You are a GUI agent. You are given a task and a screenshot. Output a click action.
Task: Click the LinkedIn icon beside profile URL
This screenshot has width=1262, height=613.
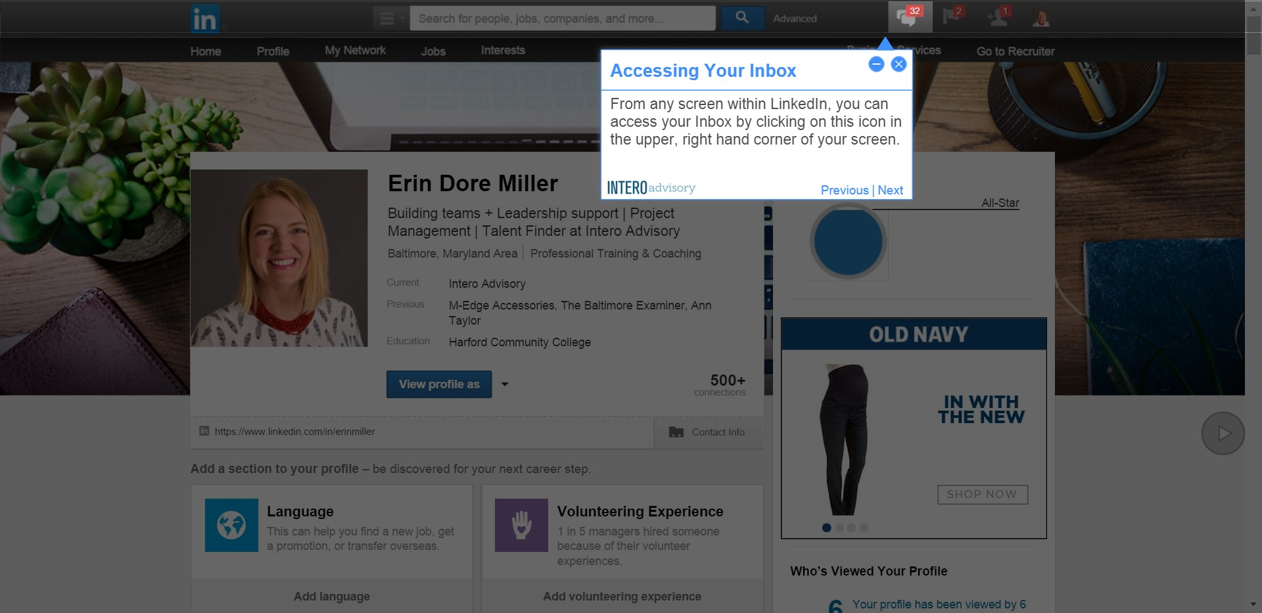coord(204,431)
